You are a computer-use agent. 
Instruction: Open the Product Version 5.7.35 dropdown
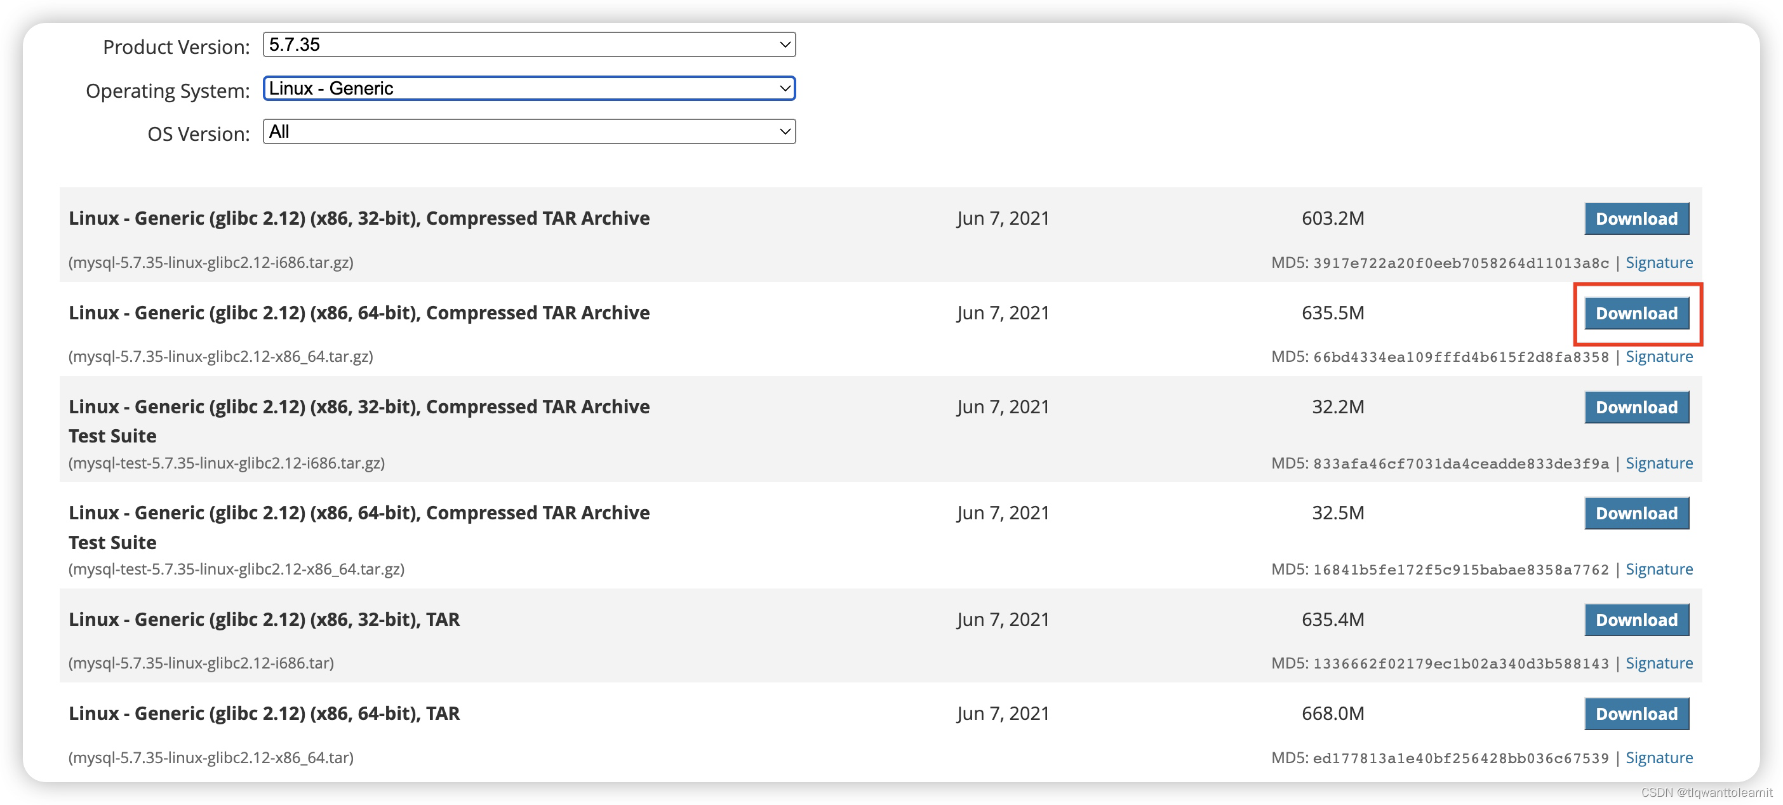pos(529,45)
